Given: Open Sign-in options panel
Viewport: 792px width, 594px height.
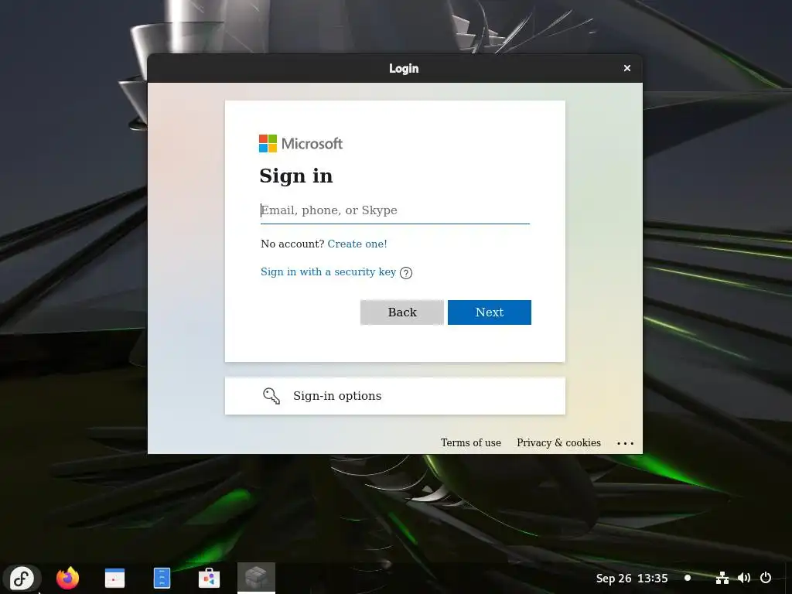Looking at the screenshot, I should (395, 396).
